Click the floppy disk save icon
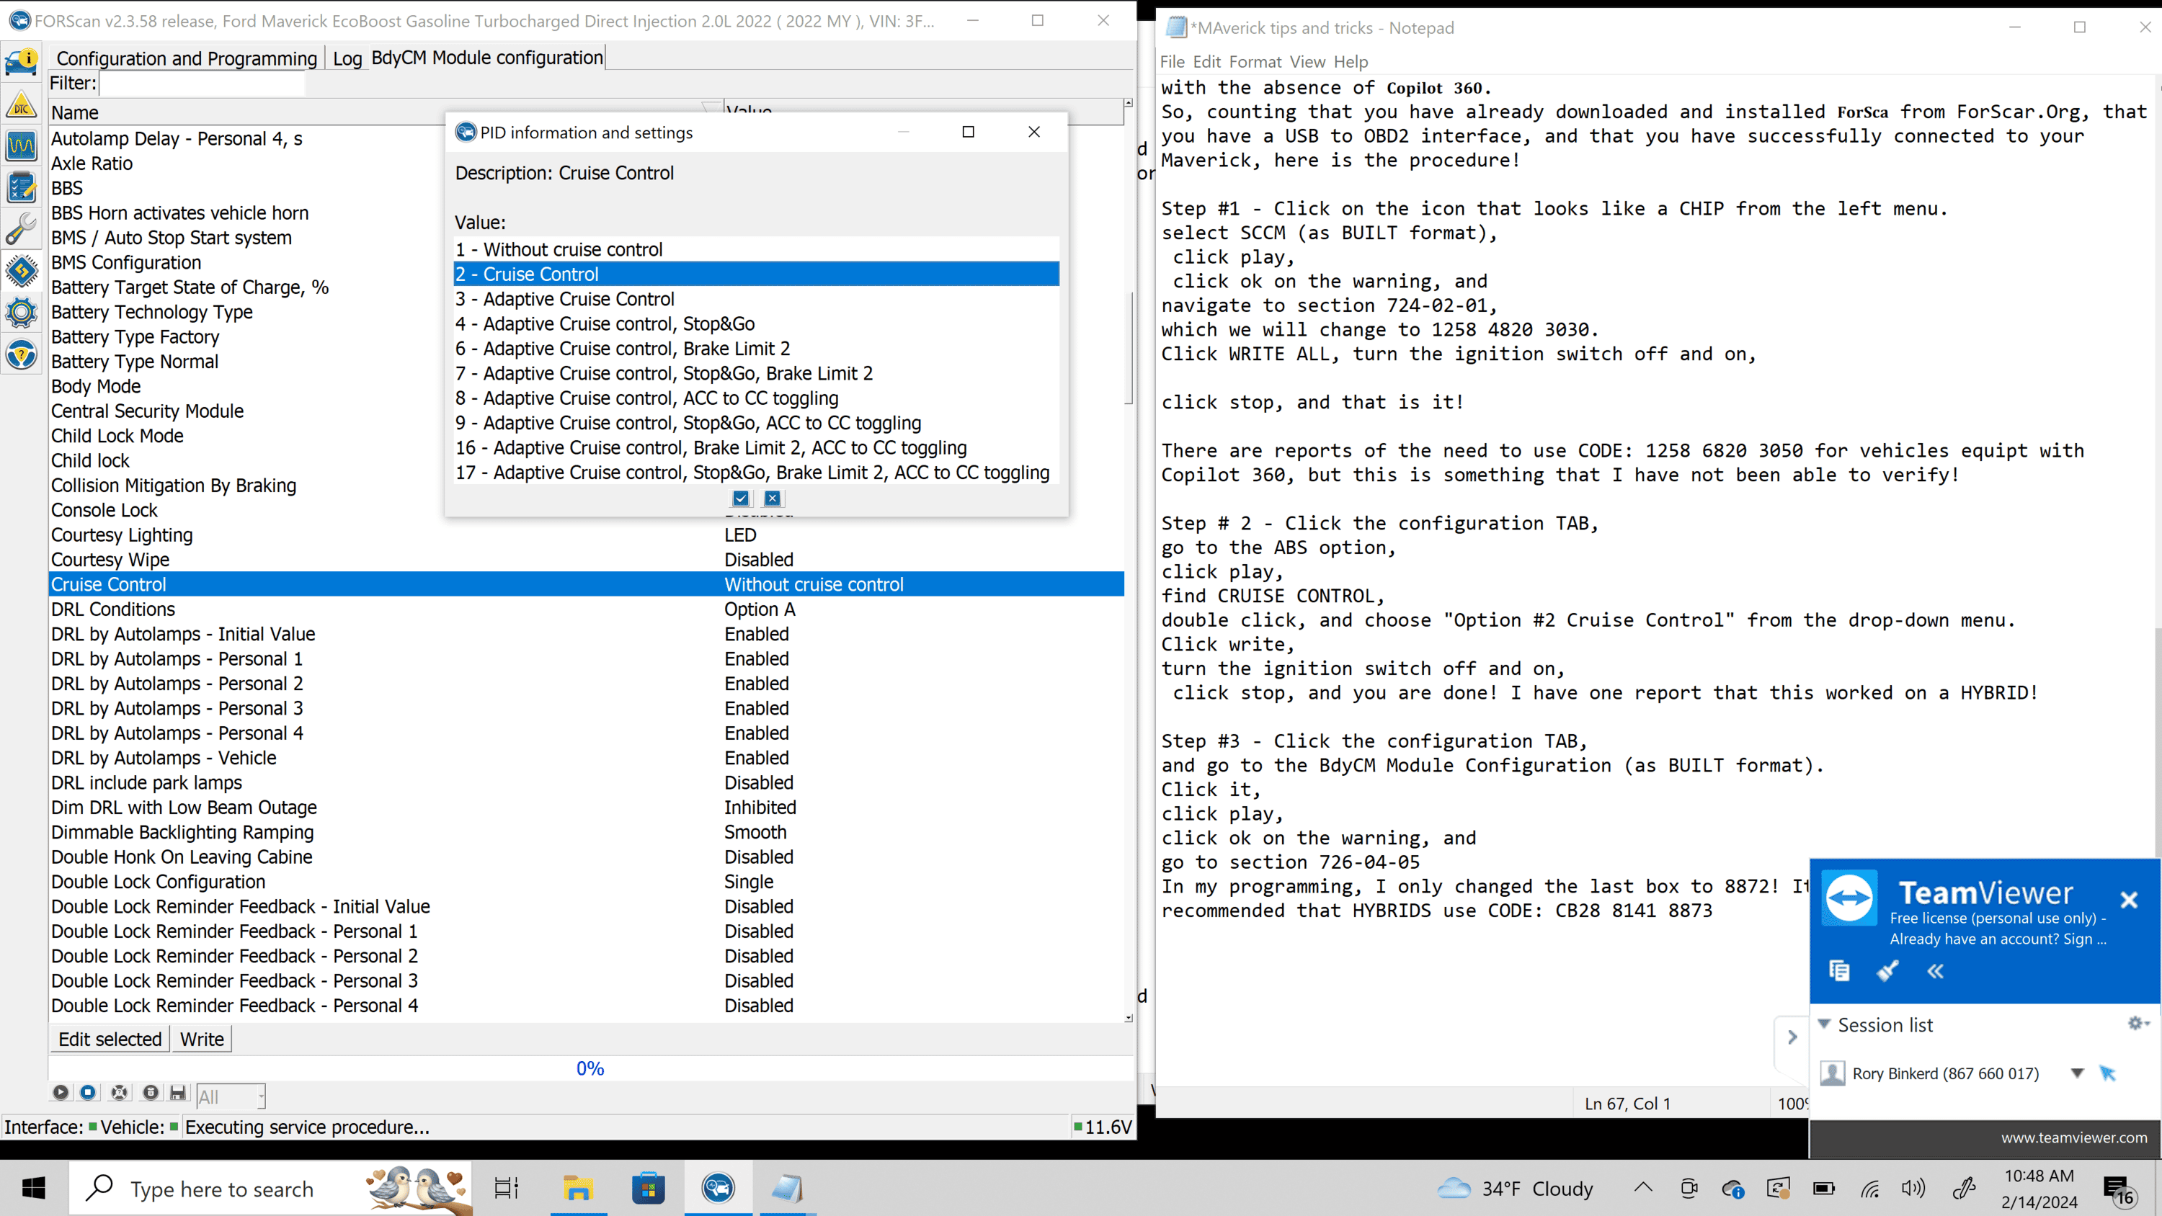This screenshot has width=2162, height=1216. click(x=178, y=1093)
